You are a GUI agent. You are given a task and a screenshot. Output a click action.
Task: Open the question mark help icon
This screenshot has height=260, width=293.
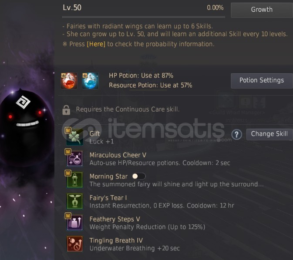[x=236, y=134]
